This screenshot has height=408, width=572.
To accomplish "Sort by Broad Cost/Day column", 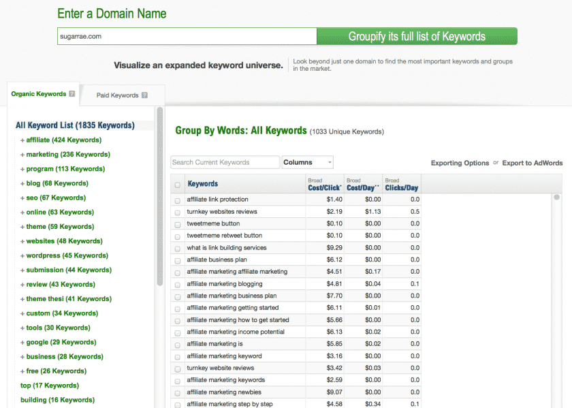I will [363, 185].
